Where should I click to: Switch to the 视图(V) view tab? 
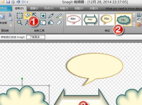tap(79, 8)
